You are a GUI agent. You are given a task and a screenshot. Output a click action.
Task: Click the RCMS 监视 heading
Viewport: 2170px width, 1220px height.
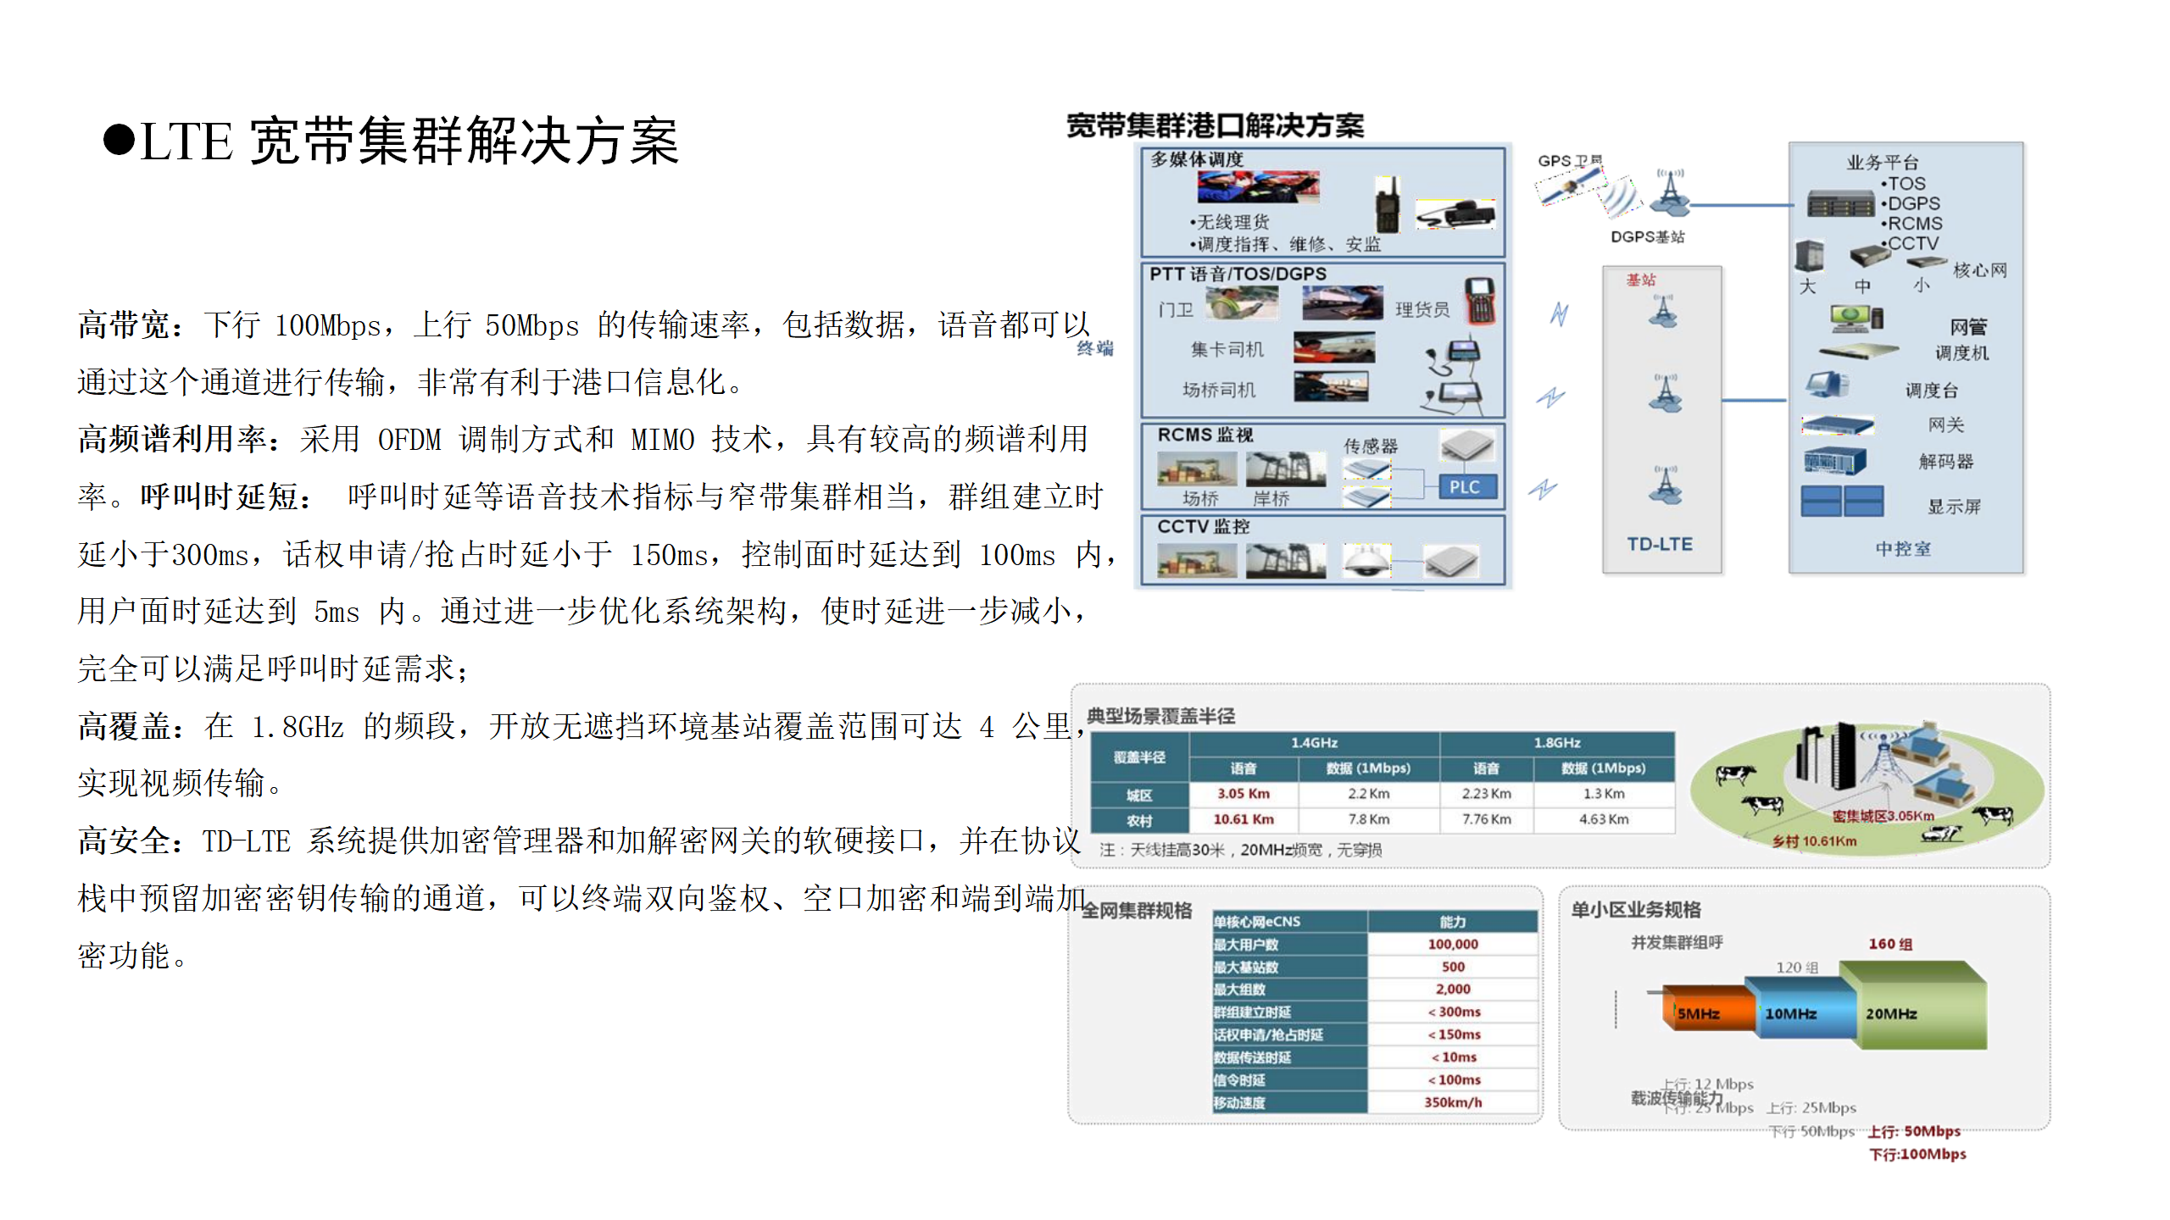[x=1205, y=435]
